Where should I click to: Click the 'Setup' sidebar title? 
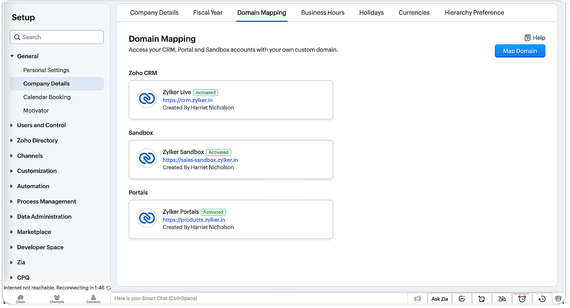23,17
